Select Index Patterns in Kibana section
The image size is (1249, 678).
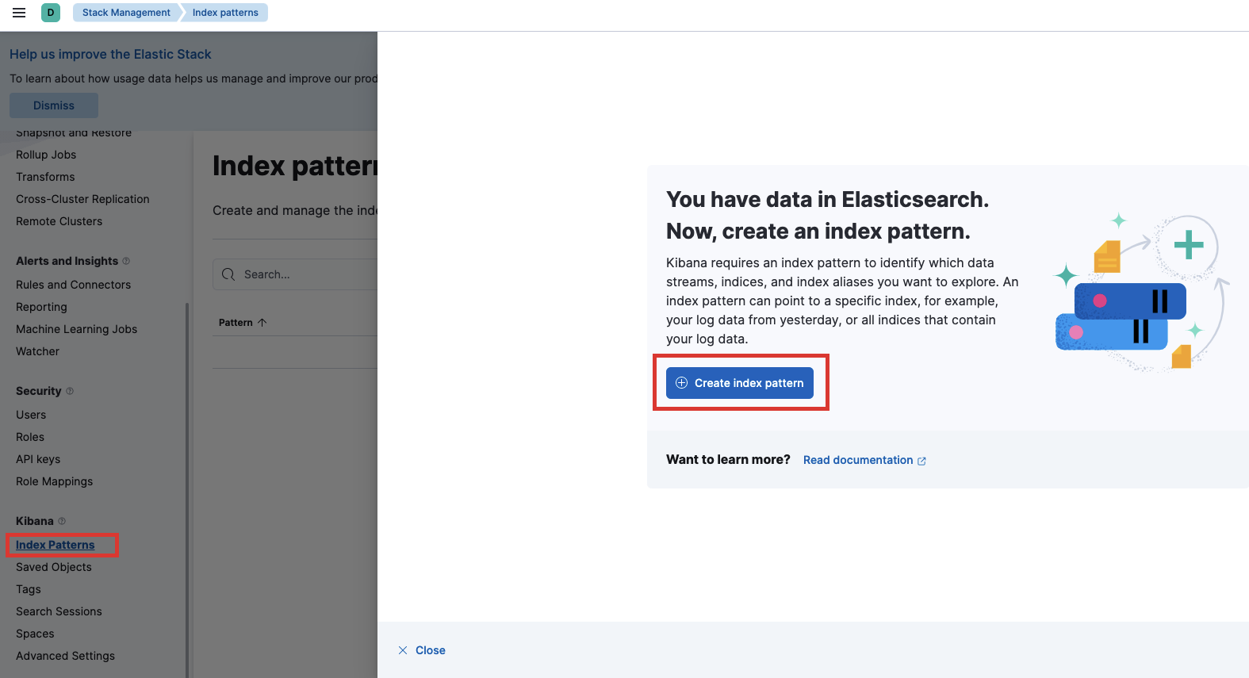tap(55, 545)
